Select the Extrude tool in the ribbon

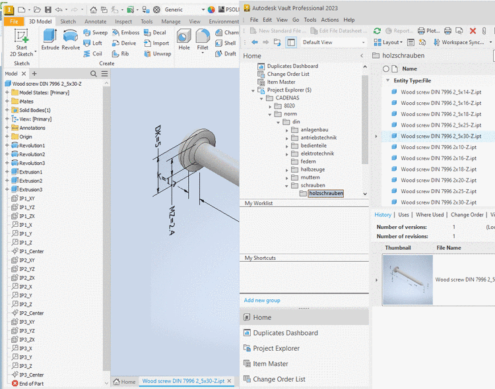coord(50,39)
